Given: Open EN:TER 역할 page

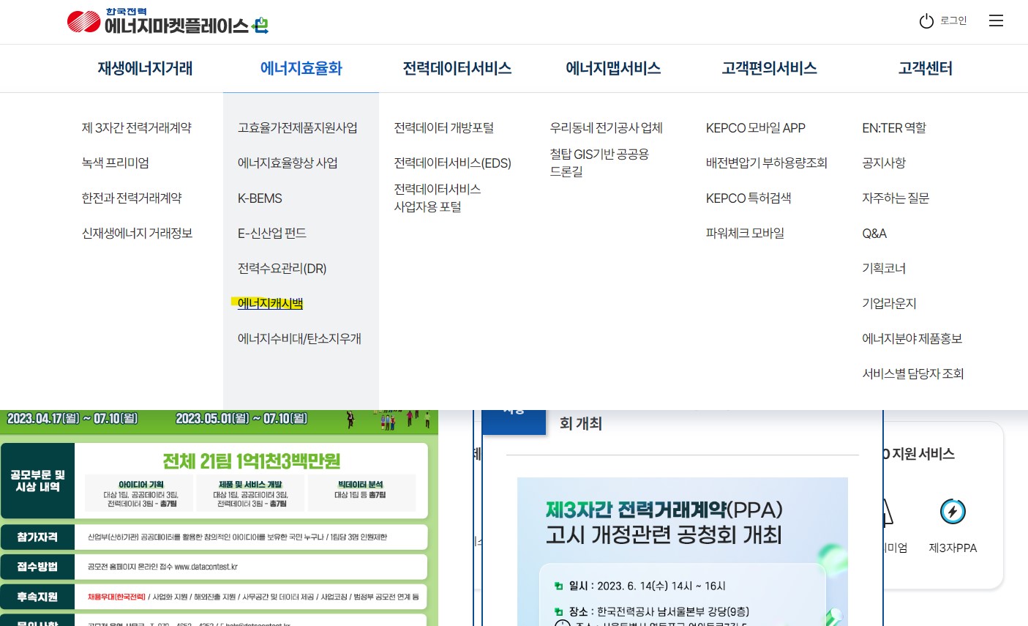Looking at the screenshot, I should coord(894,128).
